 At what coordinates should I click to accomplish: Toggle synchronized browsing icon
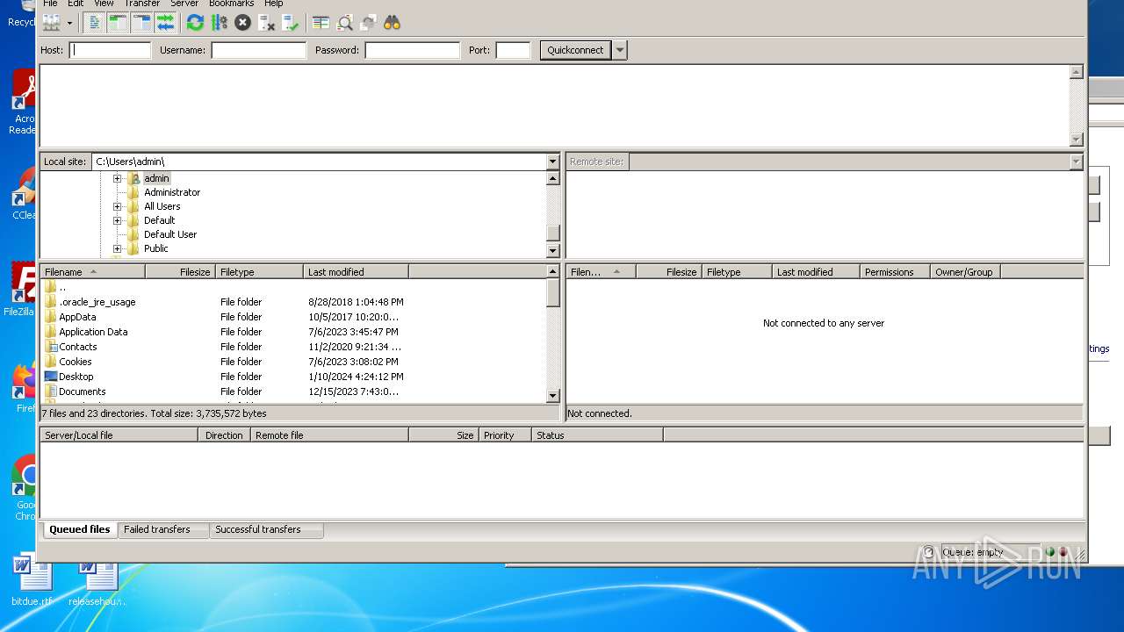point(369,23)
